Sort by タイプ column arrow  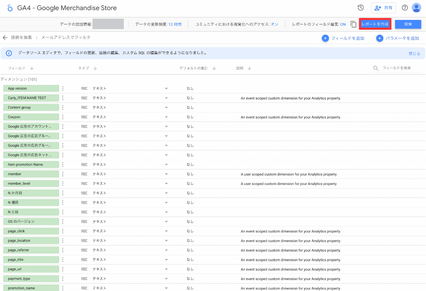coord(95,68)
